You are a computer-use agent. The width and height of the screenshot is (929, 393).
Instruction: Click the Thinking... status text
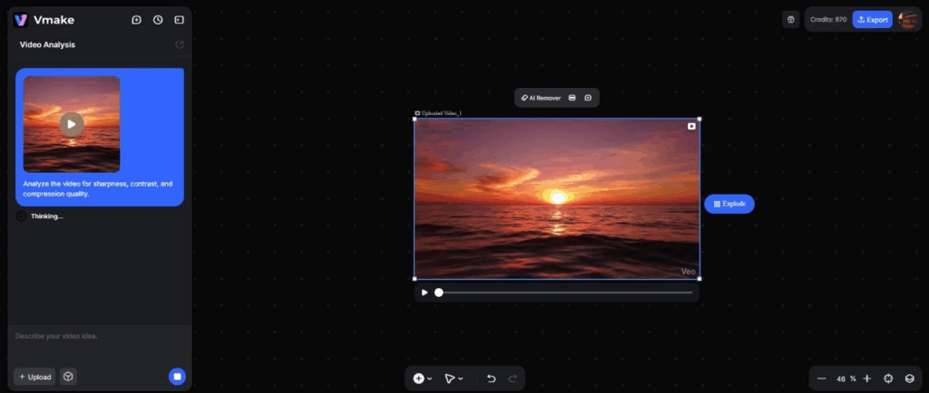(47, 216)
